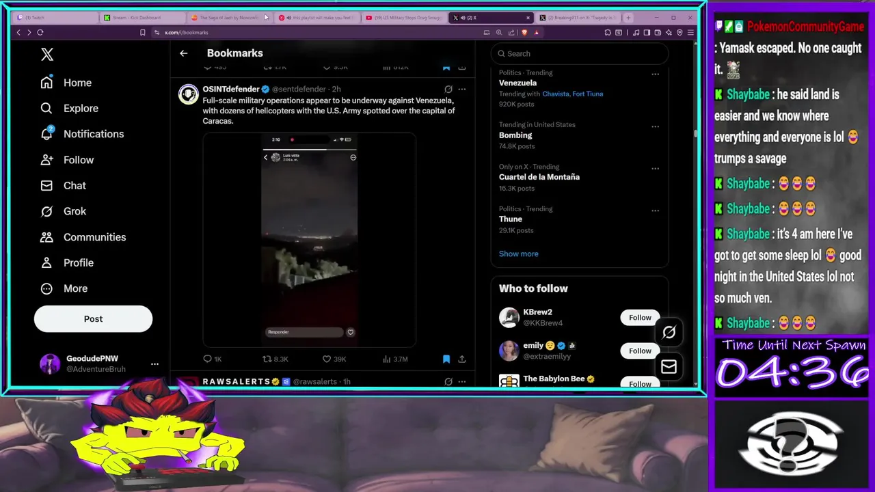Viewport: 875px width, 492px height.
Task: Click the Profile person icon
Action: pyautogui.click(x=46, y=262)
